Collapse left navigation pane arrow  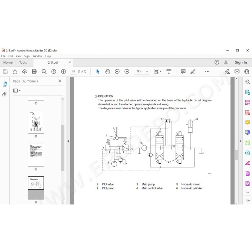(x=68, y=141)
